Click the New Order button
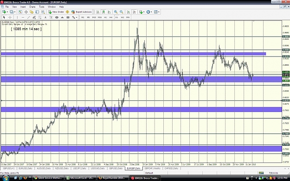 [x=56, y=12]
